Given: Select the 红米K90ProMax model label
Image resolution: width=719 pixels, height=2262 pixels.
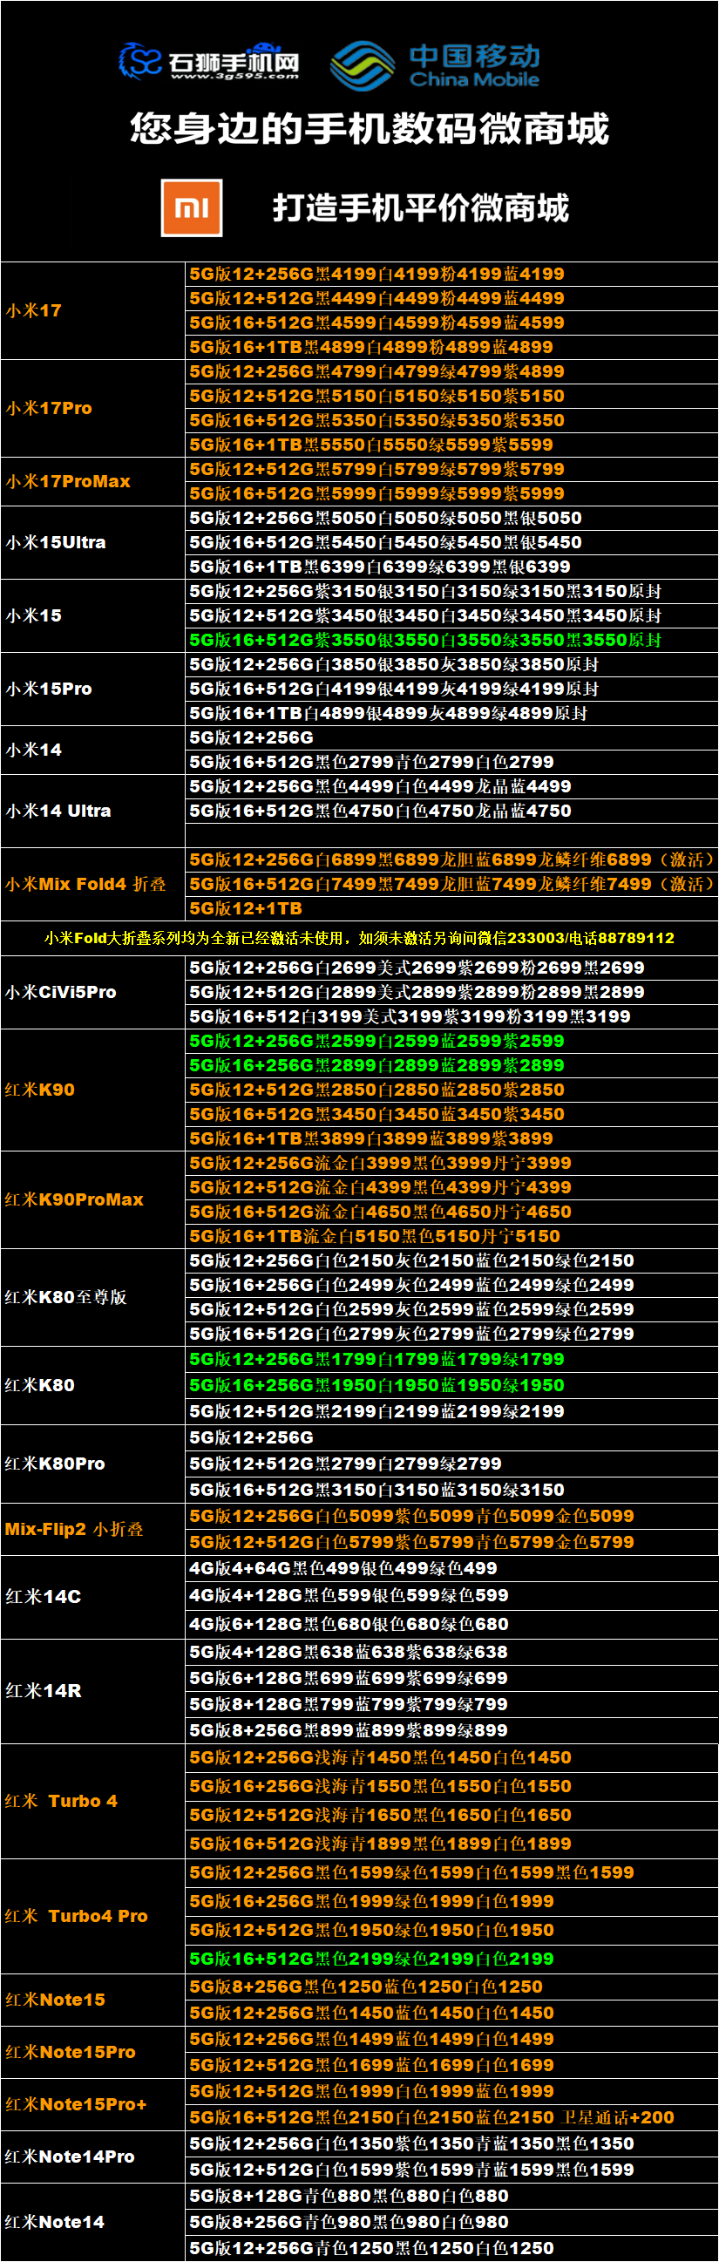Looking at the screenshot, I should point(75,1199).
